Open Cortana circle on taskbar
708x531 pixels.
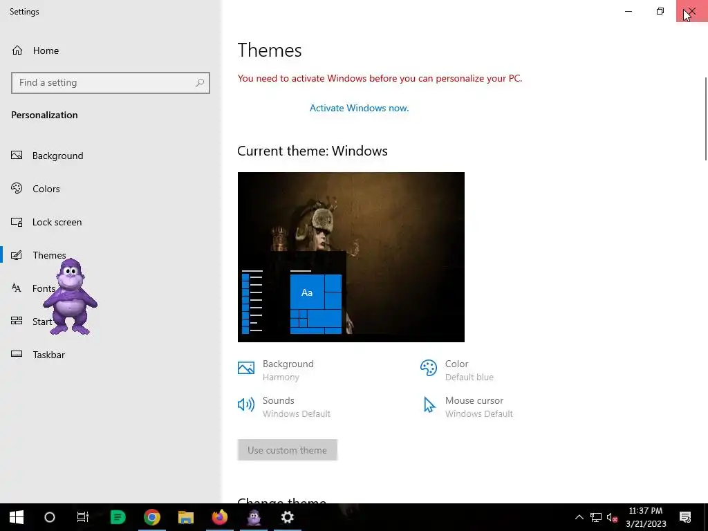(x=50, y=517)
